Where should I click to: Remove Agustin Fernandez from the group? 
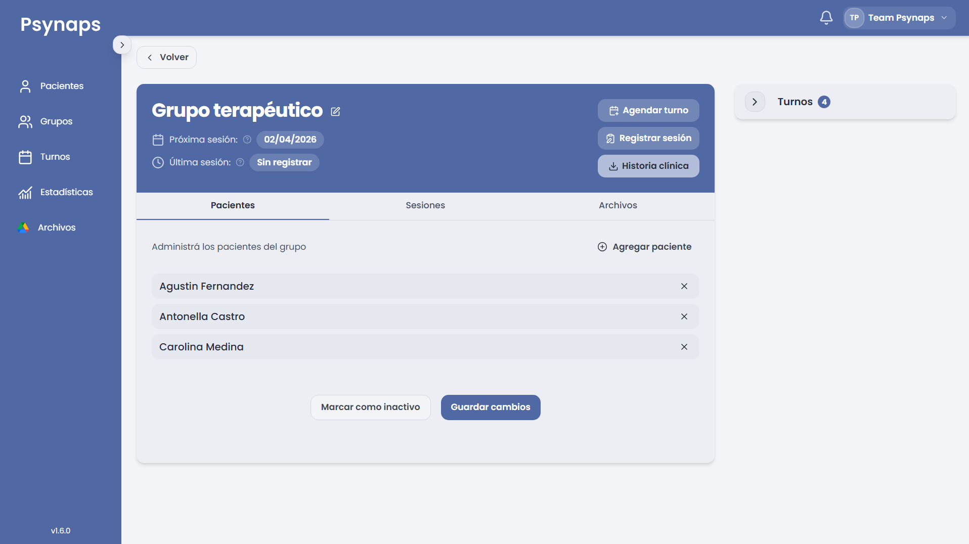684,286
